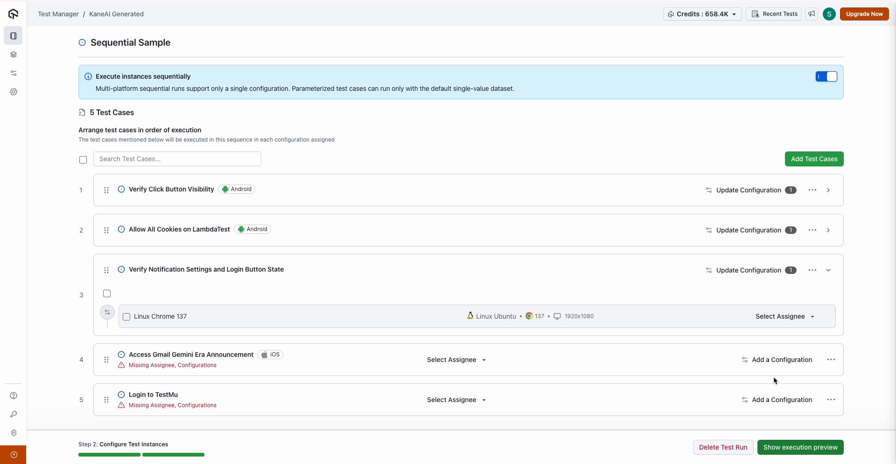Screen dimensions: 896x464
Task: Open the Credits dropdown in the top bar
Action: pos(703,14)
